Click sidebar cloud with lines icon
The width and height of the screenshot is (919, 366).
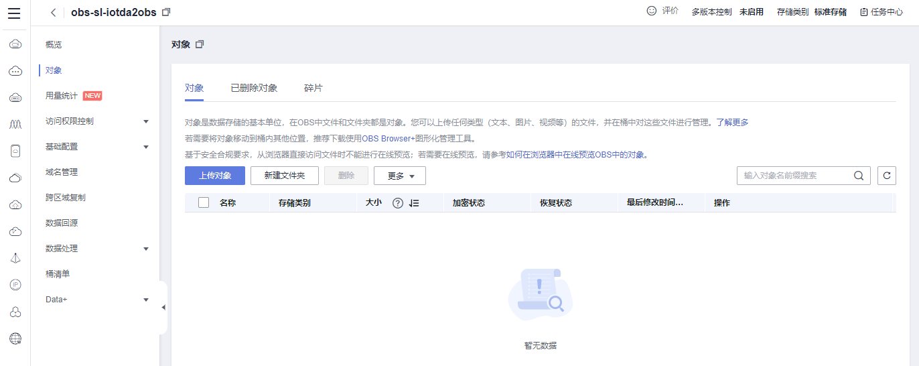[x=15, y=98]
